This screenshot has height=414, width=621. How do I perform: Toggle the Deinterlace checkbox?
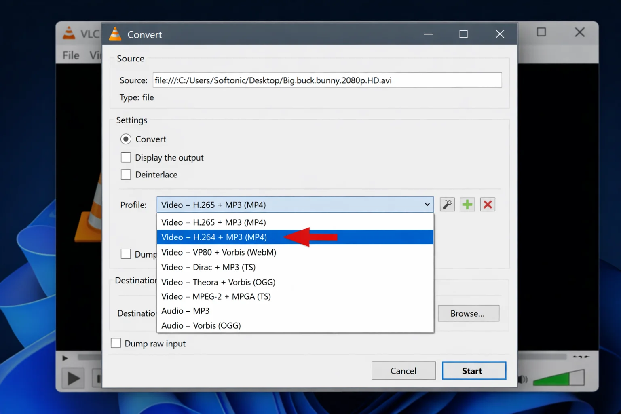[126, 175]
